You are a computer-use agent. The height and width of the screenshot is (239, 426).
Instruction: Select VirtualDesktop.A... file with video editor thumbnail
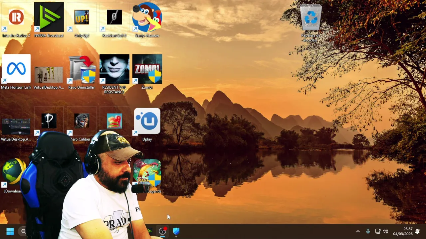click(x=16, y=129)
